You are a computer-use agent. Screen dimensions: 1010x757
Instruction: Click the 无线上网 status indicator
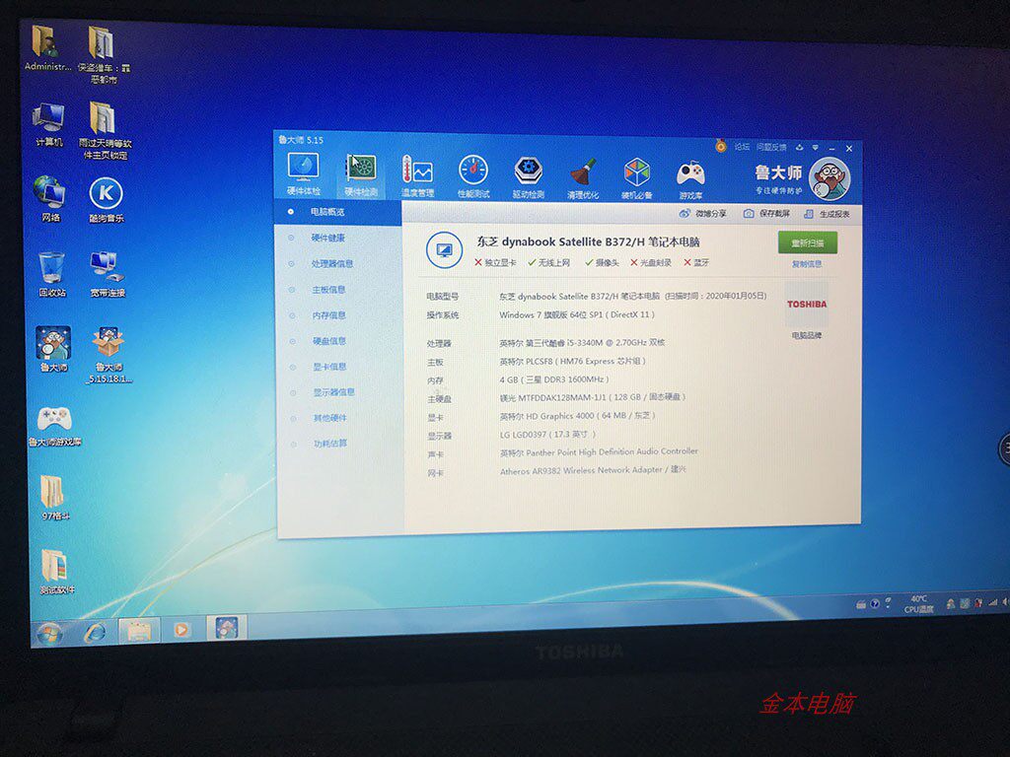pyautogui.click(x=548, y=262)
